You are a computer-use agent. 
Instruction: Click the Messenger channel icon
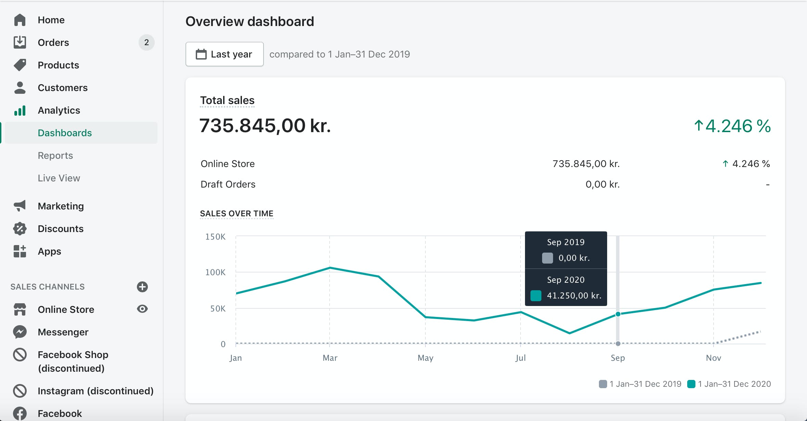coord(20,332)
